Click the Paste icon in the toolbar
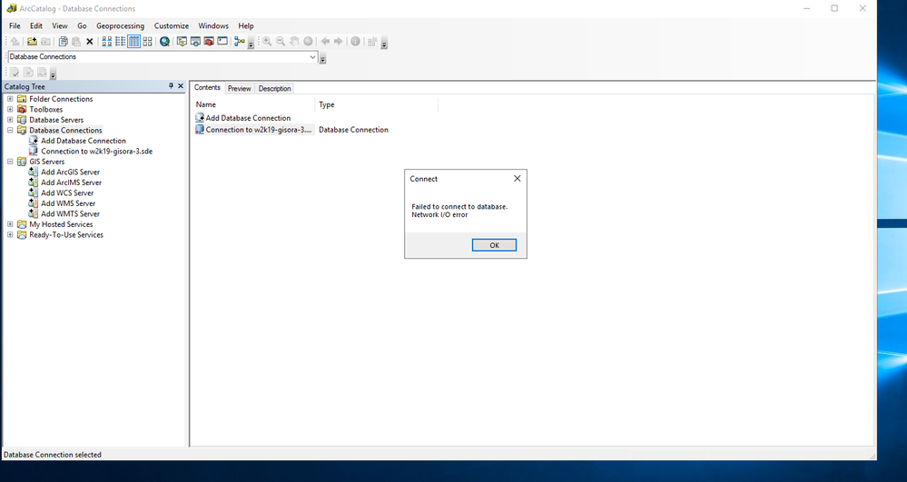907x482 pixels. [75, 41]
